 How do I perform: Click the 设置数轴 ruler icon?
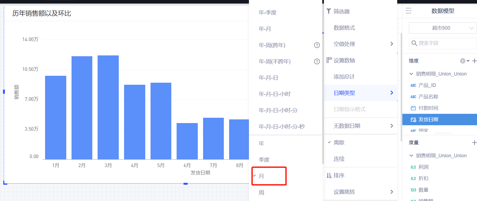tap(329, 60)
